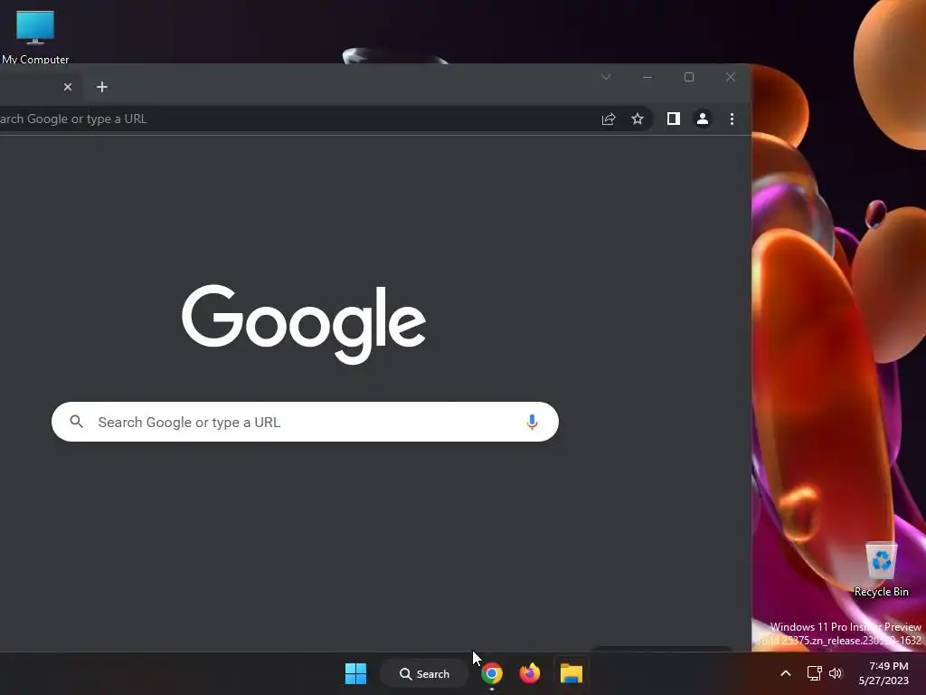The image size is (926, 695).
Task: Share this page icon in address bar
Action: click(609, 119)
